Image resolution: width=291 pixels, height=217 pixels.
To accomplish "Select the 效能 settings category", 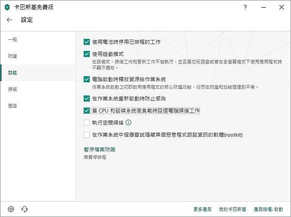I will (x=38, y=73).
